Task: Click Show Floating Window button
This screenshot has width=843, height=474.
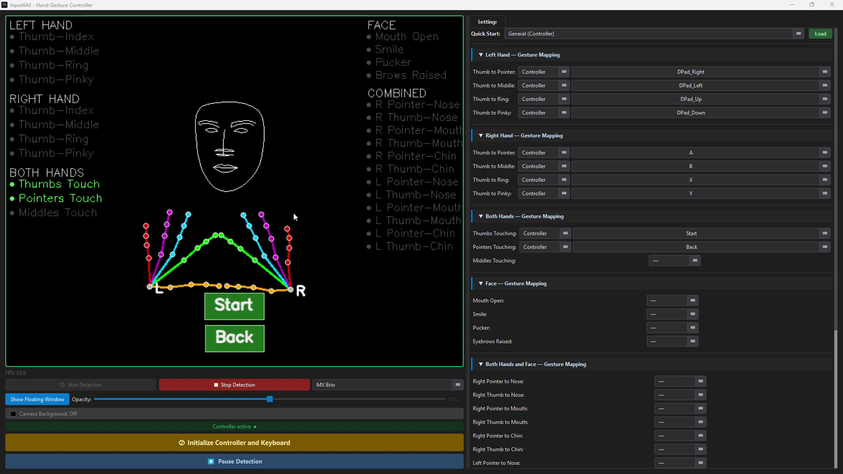Action: click(x=37, y=399)
